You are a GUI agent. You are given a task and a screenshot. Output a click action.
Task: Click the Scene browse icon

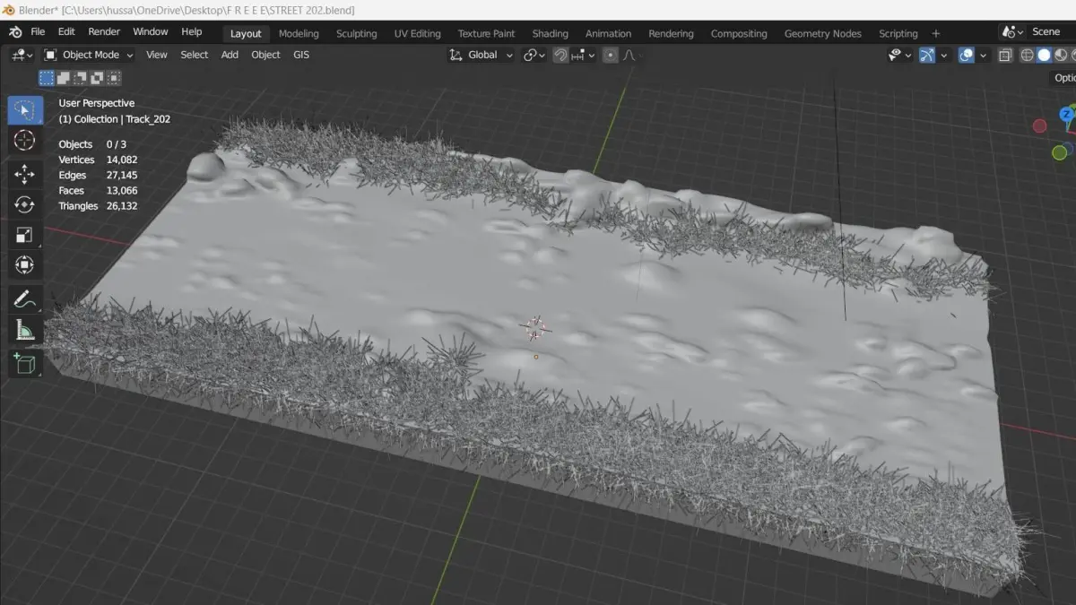point(1011,32)
